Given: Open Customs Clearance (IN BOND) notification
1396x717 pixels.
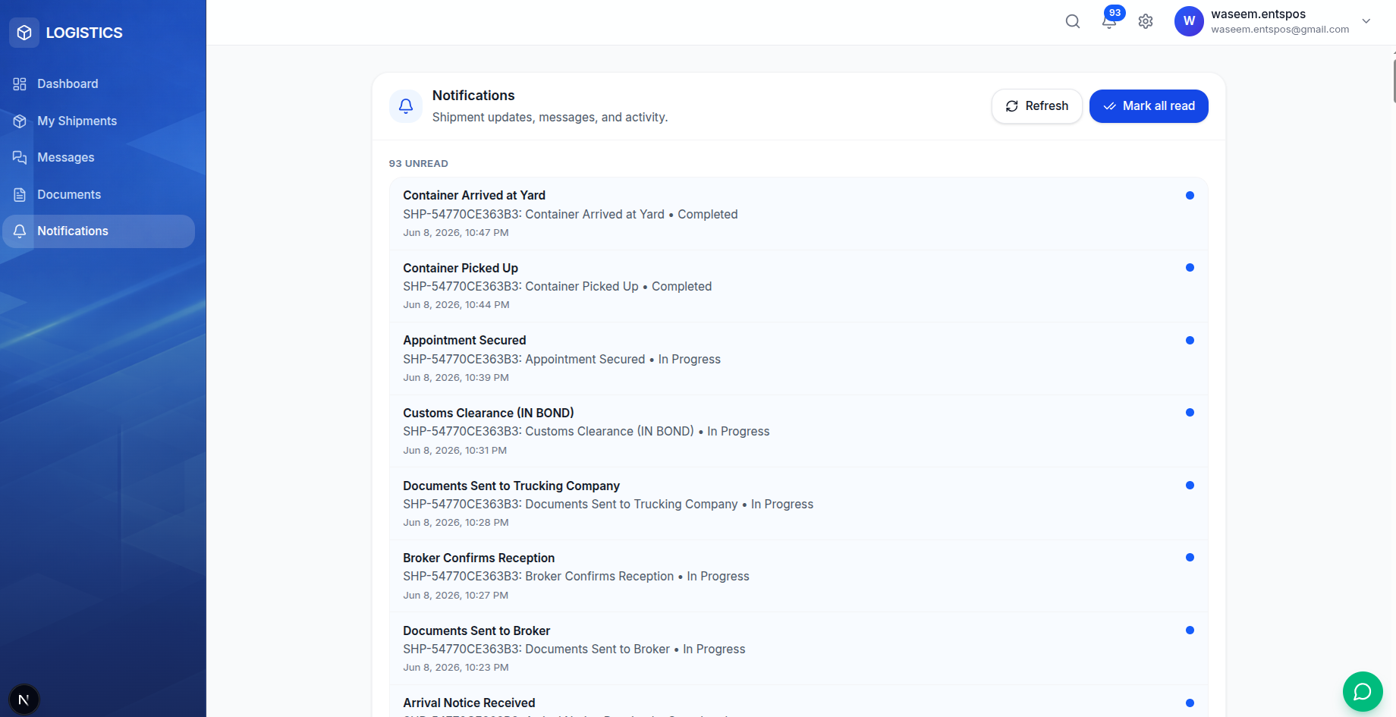Looking at the screenshot, I should tap(798, 431).
